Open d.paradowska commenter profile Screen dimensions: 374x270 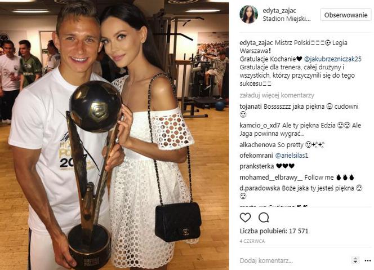point(260,188)
